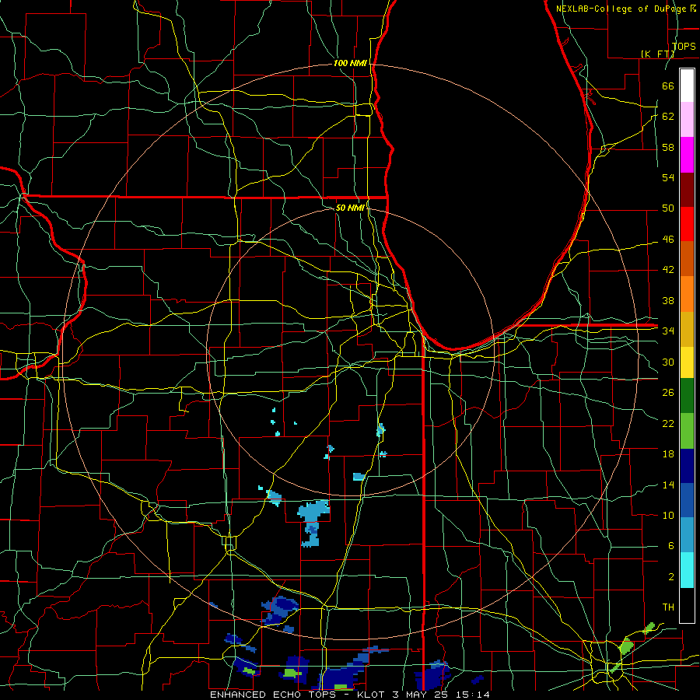This screenshot has width=700, height=700.
Task: Select the cyan legend color swatch
Action: [x=687, y=570]
